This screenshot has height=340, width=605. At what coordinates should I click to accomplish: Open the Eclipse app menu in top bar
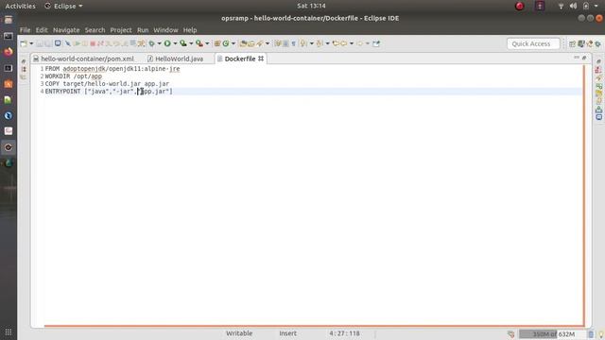64,7
